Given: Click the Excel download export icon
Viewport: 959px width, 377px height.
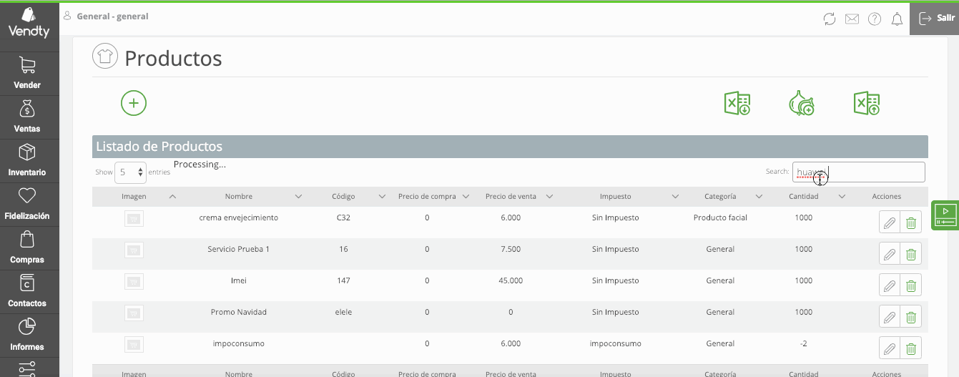Looking at the screenshot, I should click(737, 103).
